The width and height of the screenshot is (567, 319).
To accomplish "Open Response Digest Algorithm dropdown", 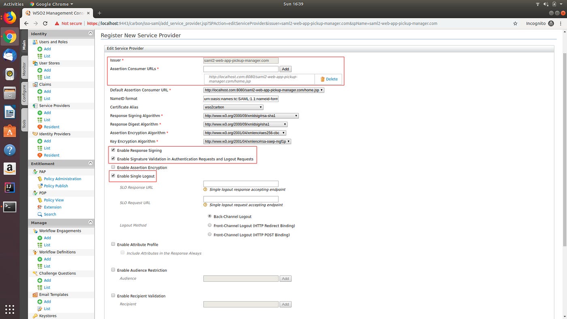I will click(x=245, y=124).
